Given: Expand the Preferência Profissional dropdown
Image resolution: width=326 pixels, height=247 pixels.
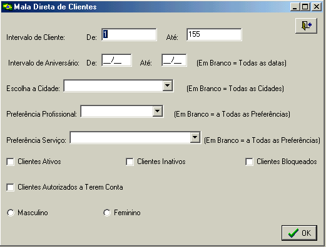Looking at the screenshot, I should coord(158,111).
